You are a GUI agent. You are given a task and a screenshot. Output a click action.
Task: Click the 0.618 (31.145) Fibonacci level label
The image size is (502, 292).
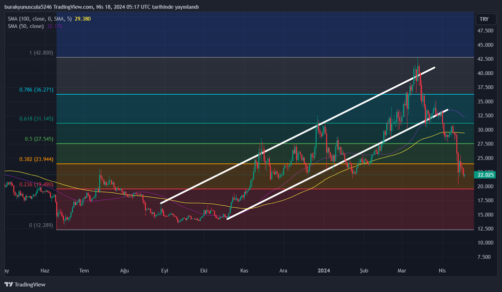pyautogui.click(x=36, y=119)
